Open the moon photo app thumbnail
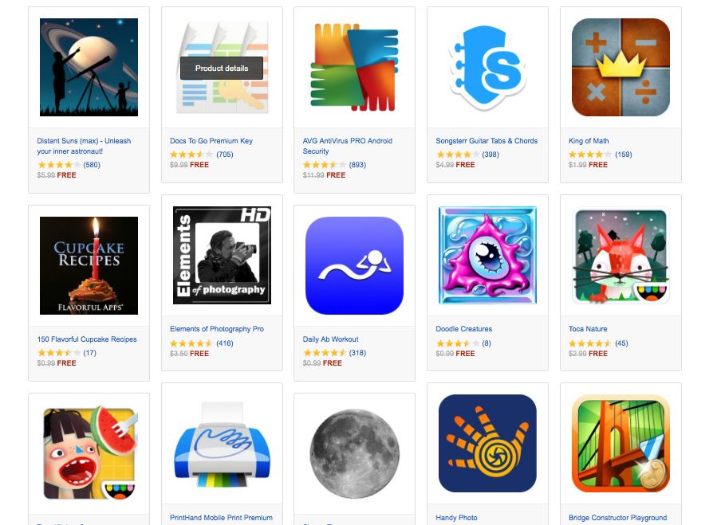 pos(354,454)
